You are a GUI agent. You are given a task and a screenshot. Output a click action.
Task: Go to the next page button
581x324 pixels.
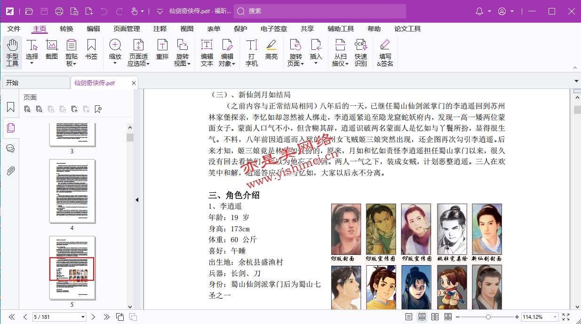pyautogui.click(x=94, y=317)
